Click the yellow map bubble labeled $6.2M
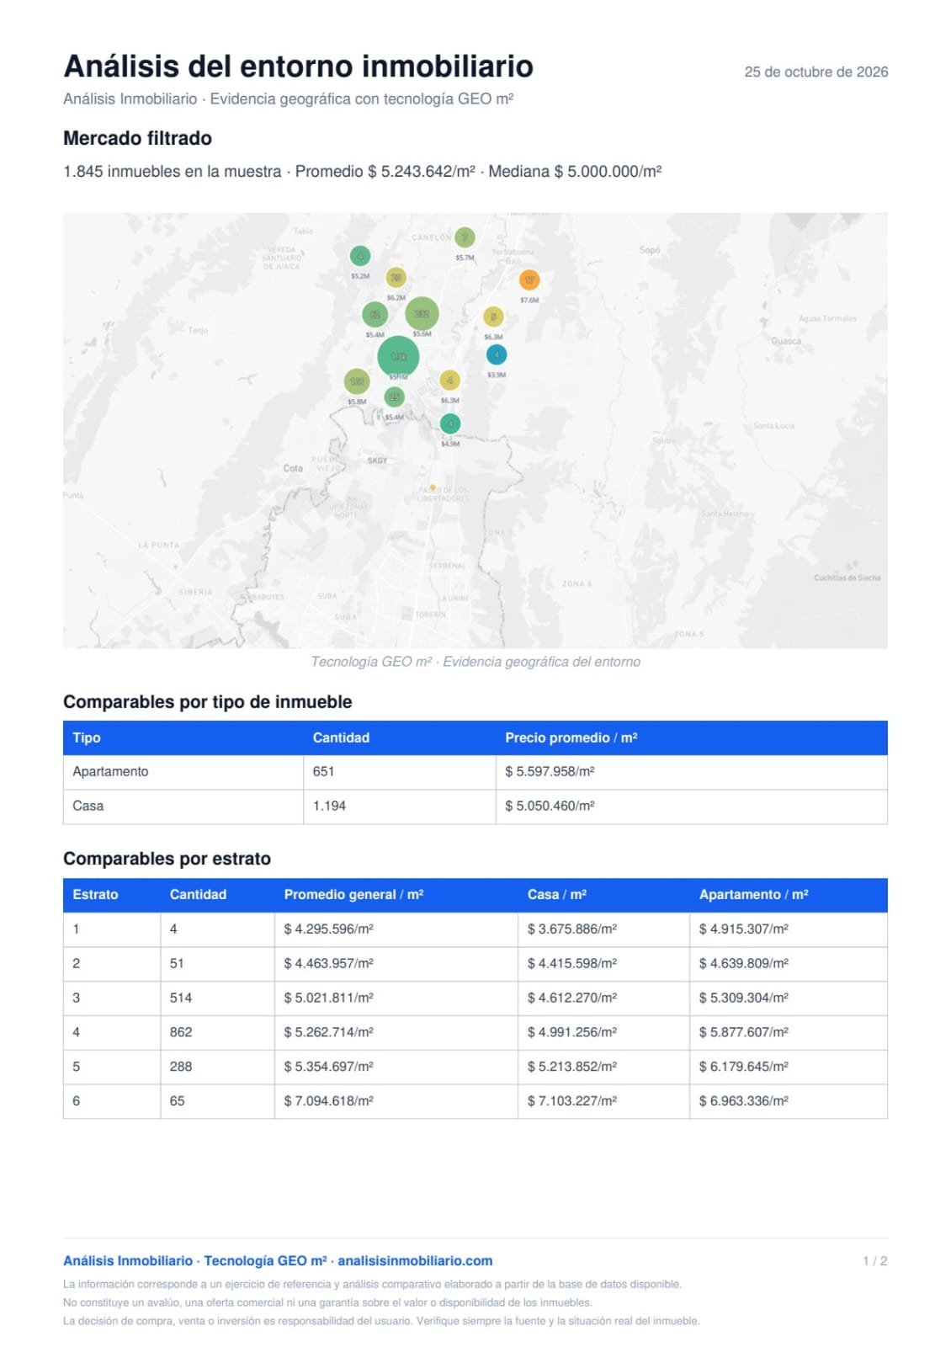 [396, 278]
